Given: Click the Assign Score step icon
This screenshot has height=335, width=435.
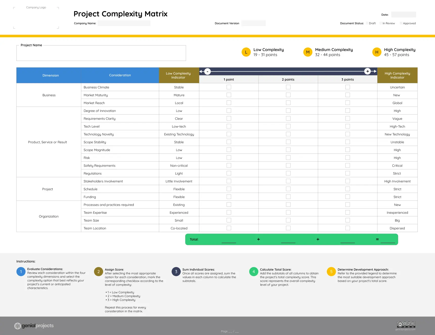Looking at the screenshot, I should pyautogui.click(x=99, y=272).
